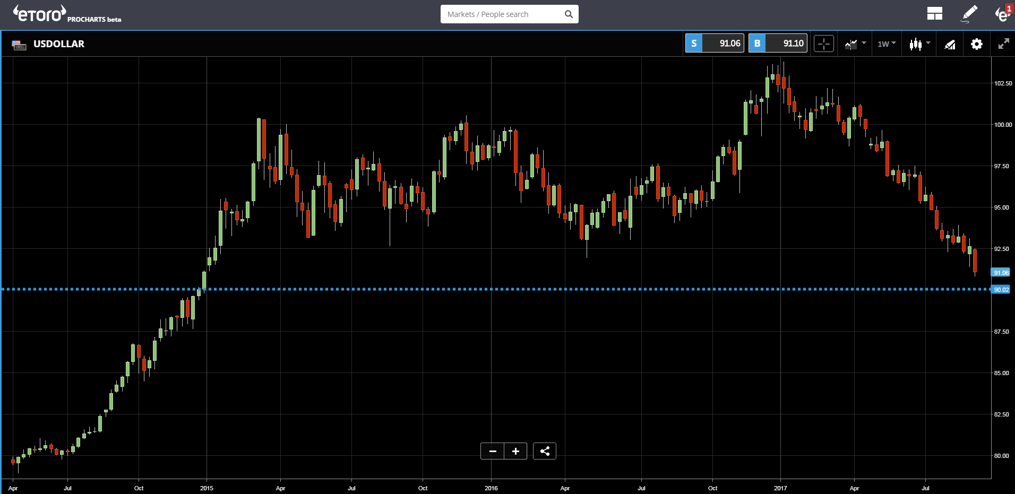Screen dimensions: 1015x494
Task: Click the 102.50 price axis label
Action: 1003,83
